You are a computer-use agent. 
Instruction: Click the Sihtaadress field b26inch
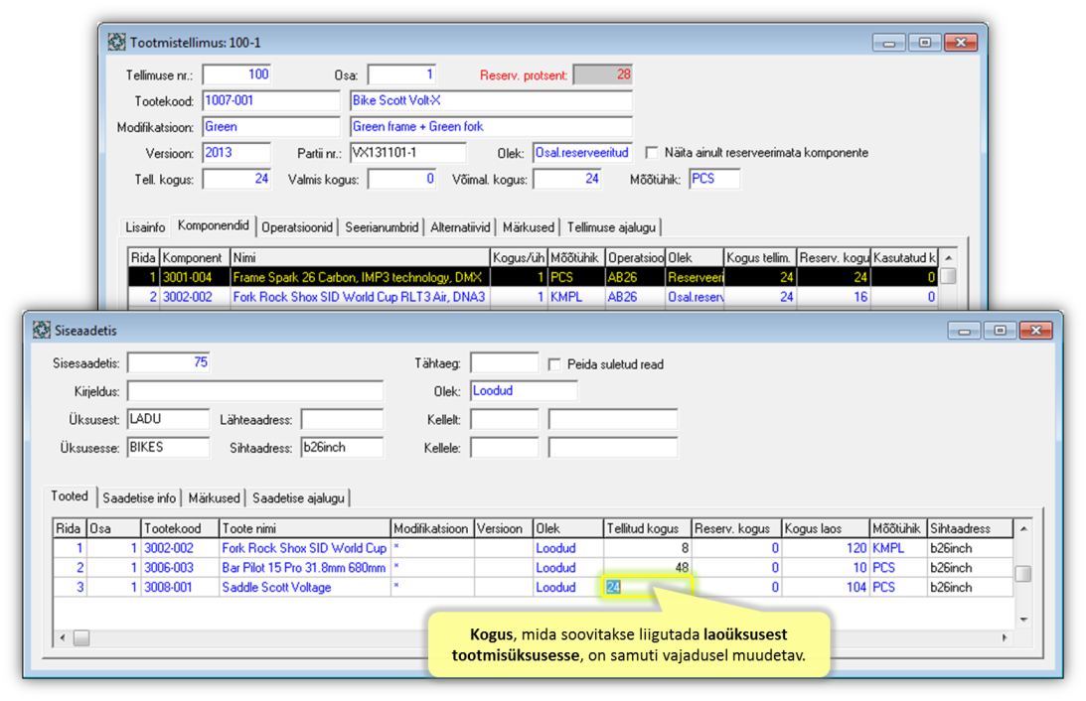(x=342, y=448)
